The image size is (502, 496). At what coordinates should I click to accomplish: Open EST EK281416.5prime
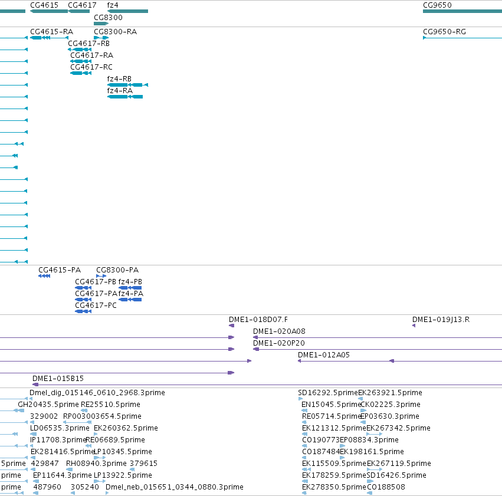[x=62, y=452]
